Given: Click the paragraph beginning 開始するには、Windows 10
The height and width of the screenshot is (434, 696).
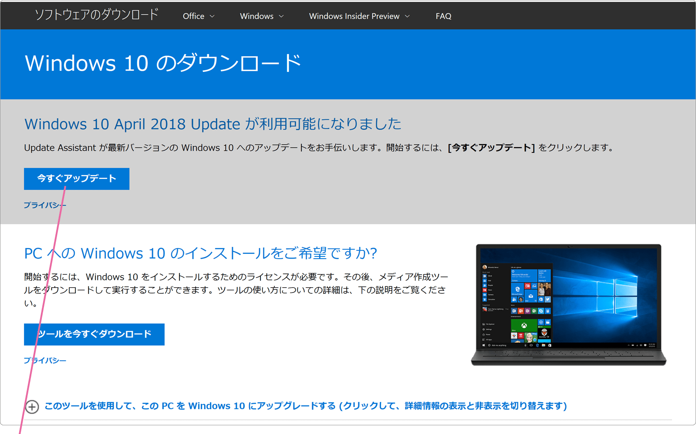Looking at the screenshot, I should (236, 290).
